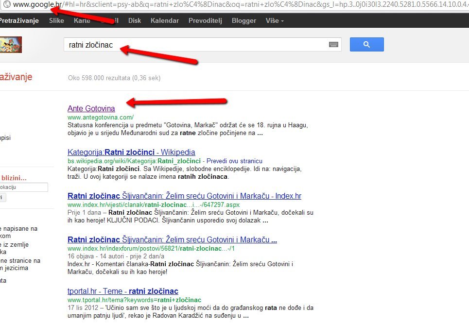The width and height of the screenshot is (469, 324).
Task: Click the location input in the left sidebar
Action: coord(23,187)
